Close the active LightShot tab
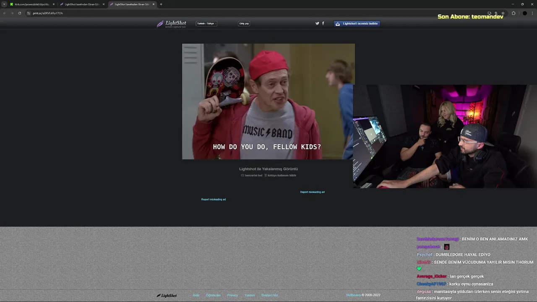The width and height of the screenshot is (537, 302). [154, 4]
